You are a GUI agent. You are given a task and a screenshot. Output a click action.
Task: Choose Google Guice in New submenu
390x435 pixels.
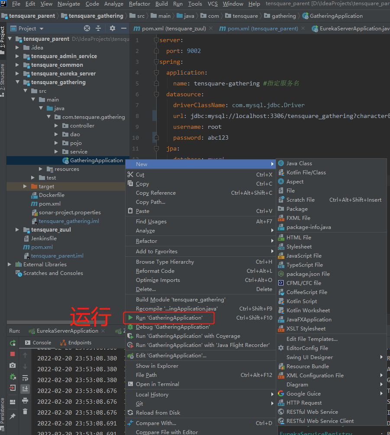[x=331, y=394]
